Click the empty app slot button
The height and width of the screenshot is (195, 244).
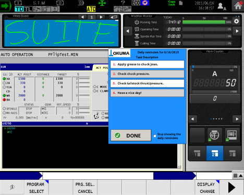[x=197, y=135]
